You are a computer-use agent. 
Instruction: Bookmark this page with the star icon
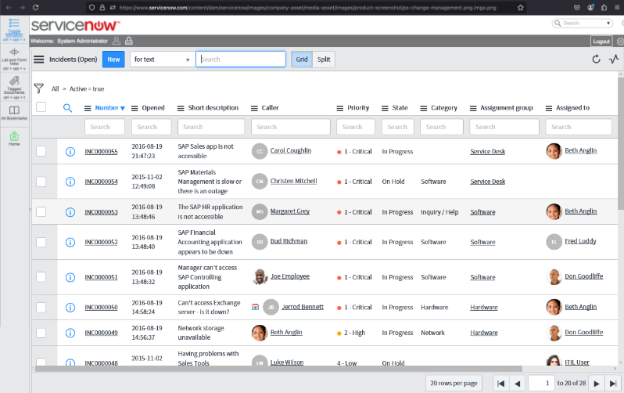coord(520,7)
